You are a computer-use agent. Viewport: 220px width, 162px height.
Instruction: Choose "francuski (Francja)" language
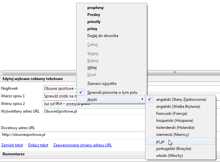[x=172, y=114]
